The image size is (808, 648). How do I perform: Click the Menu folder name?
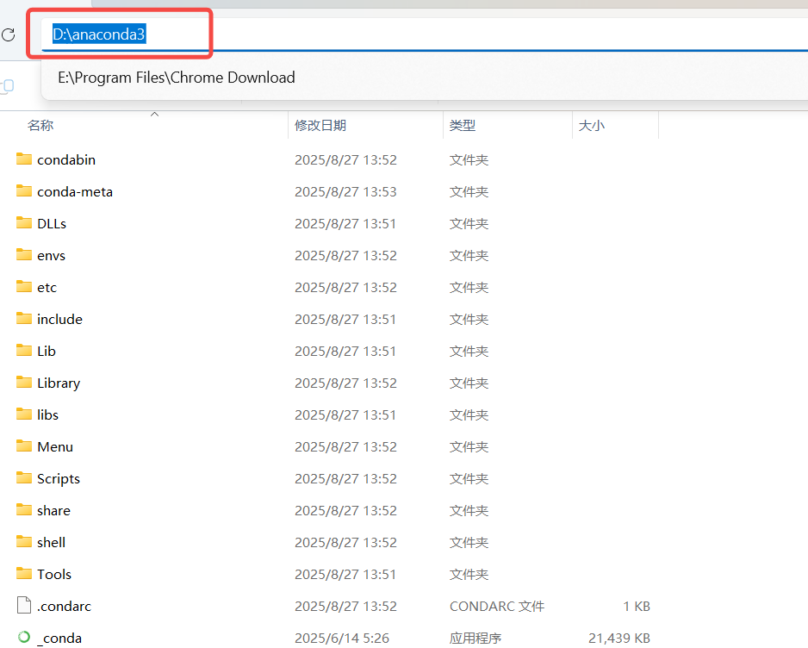(55, 447)
